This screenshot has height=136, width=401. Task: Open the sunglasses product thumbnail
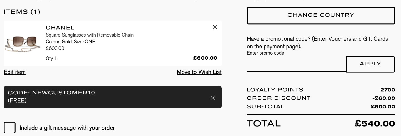21,43
